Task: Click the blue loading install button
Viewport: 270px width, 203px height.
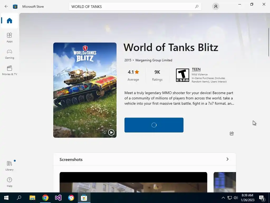Action: (154, 125)
